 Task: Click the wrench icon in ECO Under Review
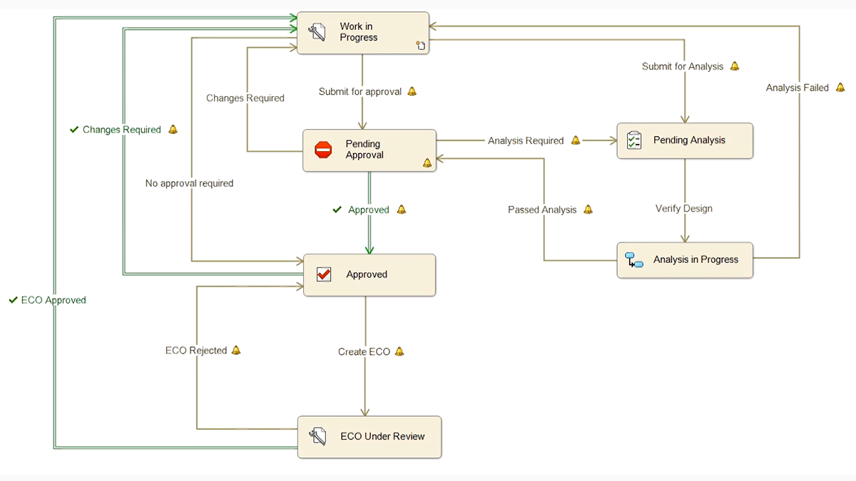coord(317,436)
